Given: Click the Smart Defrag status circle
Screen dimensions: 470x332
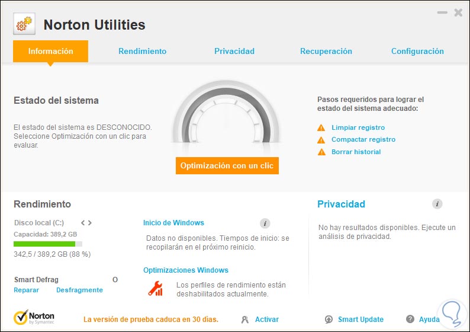Looking at the screenshot, I should click(x=115, y=280).
